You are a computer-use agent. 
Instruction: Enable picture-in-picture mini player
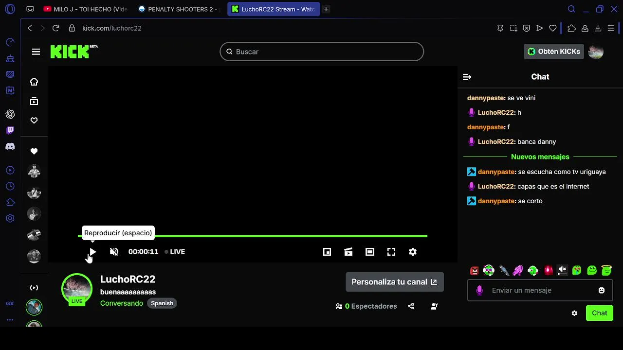click(x=327, y=252)
